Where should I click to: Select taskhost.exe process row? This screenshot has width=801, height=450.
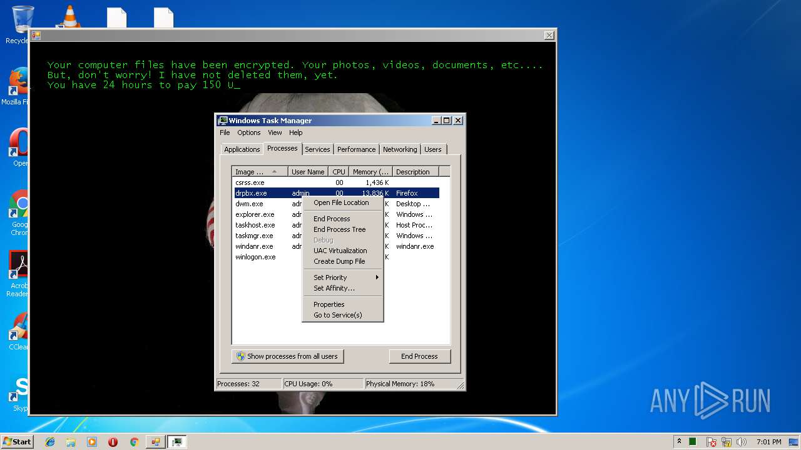pos(337,225)
